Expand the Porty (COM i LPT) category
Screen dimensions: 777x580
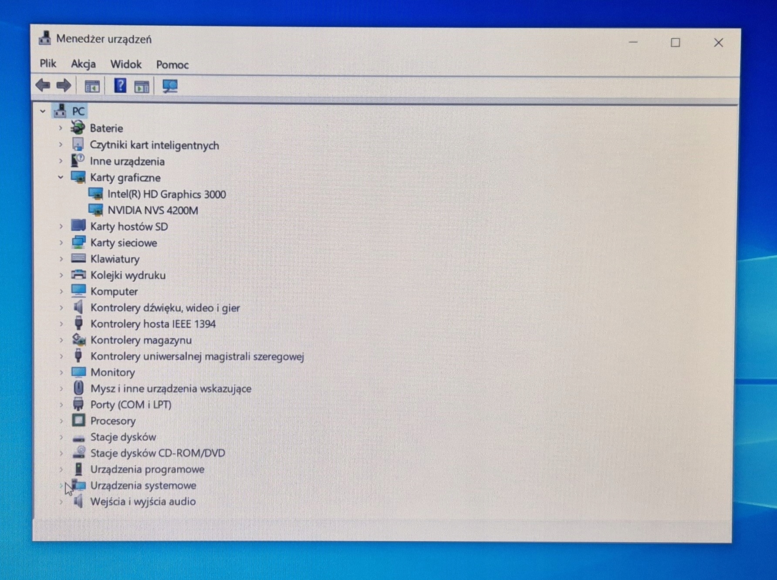click(61, 405)
